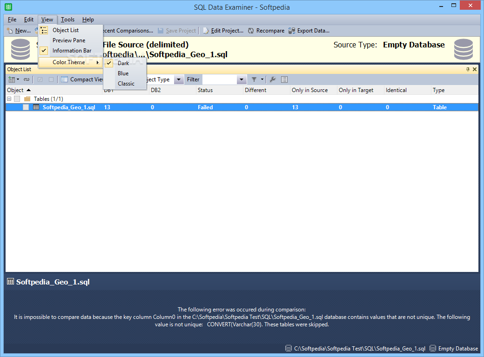Click the 'Failed' status cell
The height and width of the screenshot is (357, 484).
tap(205, 107)
